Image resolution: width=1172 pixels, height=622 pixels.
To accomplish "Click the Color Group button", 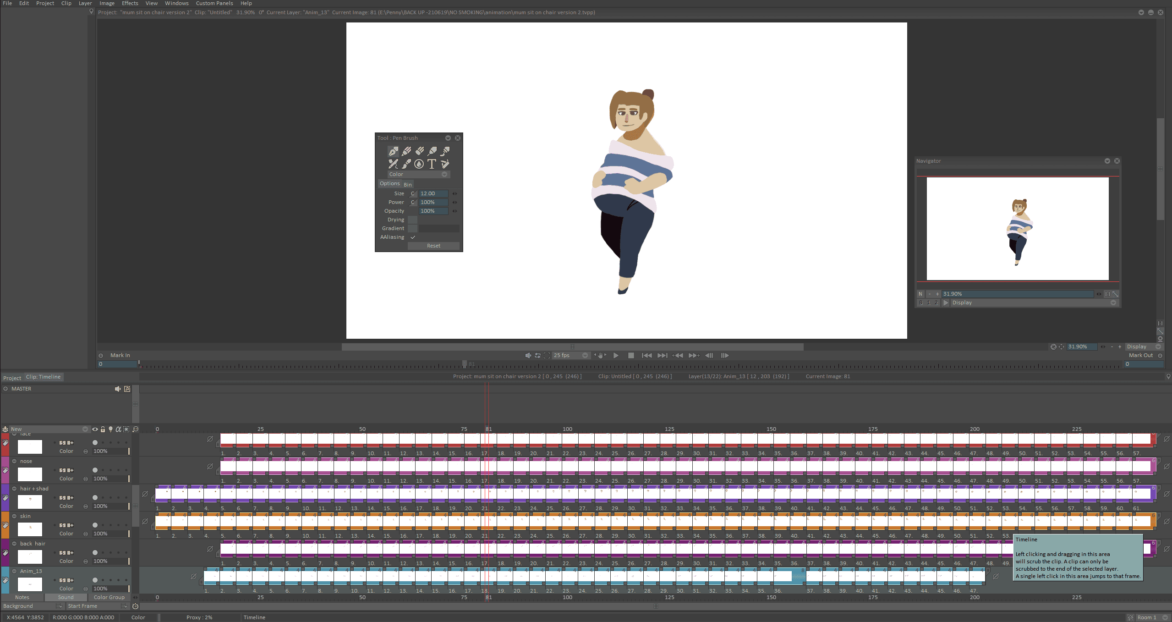I will click(x=109, y=598).
